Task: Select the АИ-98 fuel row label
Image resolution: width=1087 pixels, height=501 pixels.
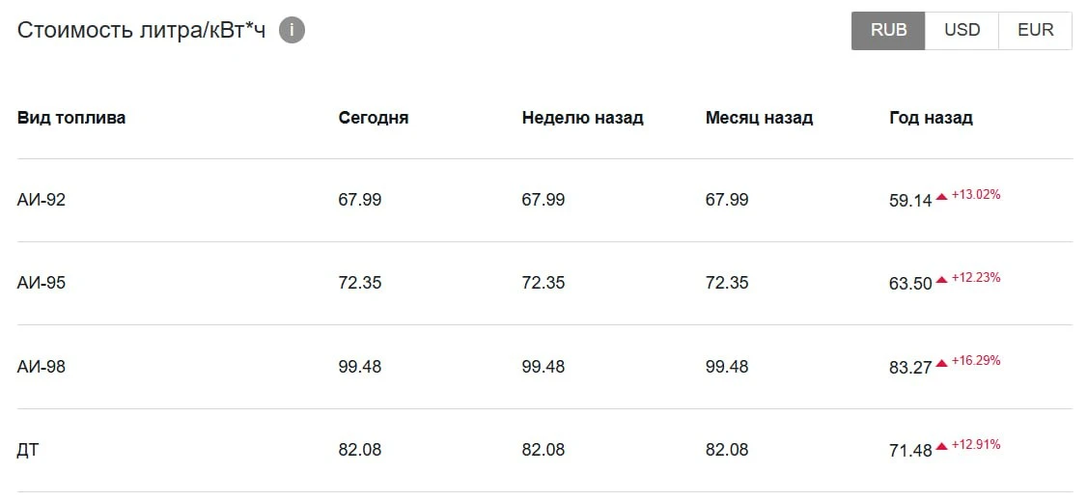Action: tap(42, 366)
